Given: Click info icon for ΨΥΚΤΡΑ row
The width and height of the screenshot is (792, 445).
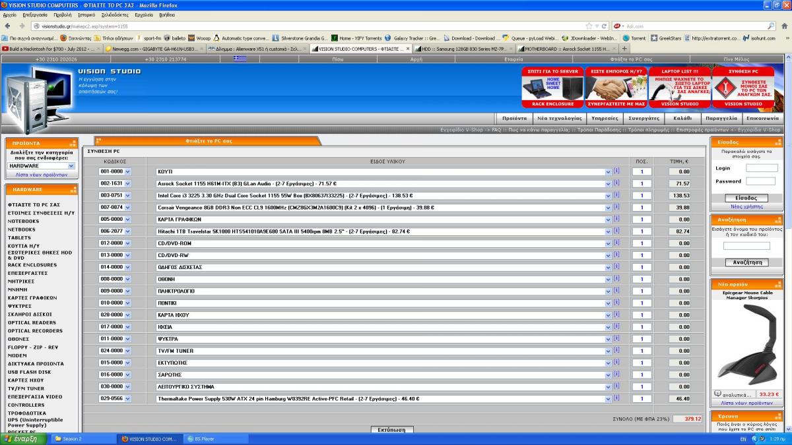Looking at the screenshot, I should pyautogui.click(x=616, y=338).
